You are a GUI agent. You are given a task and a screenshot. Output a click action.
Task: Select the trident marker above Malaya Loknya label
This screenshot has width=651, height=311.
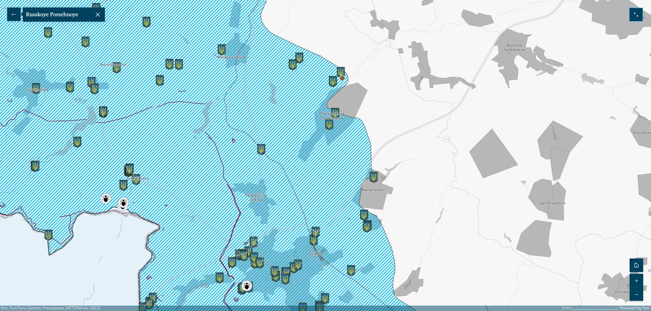pyautogui.click(x=221, y=49)
